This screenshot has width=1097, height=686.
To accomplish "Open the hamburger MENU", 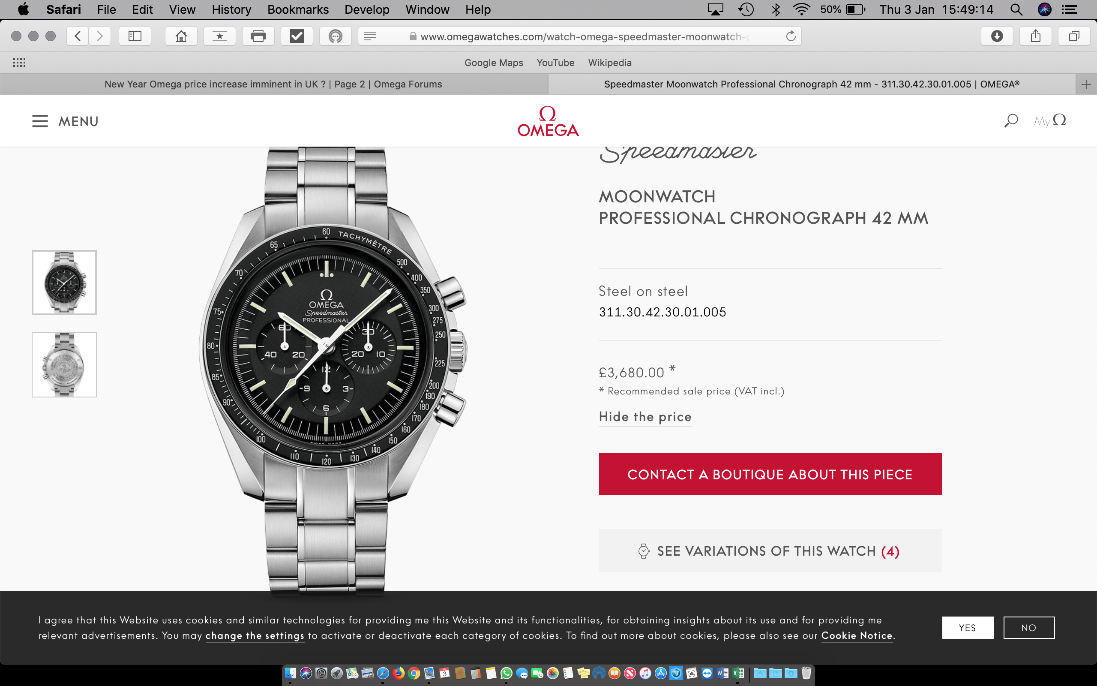I will click(65, 121).
